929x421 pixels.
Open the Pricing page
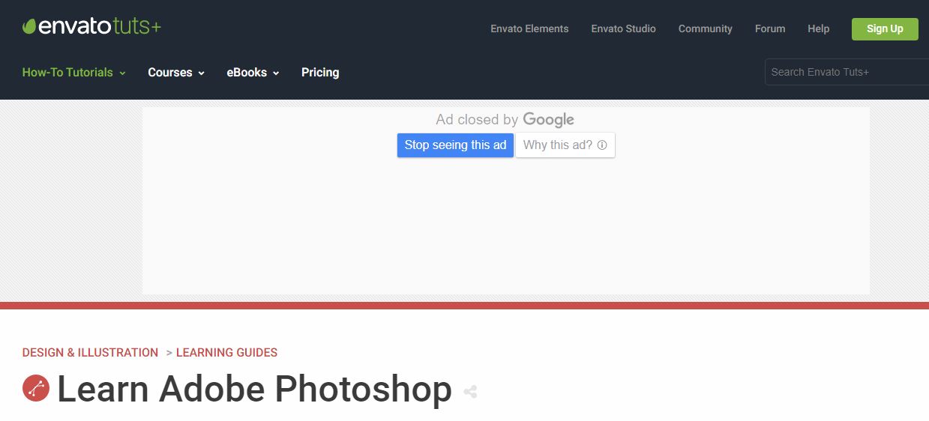[x=320, y=73]
